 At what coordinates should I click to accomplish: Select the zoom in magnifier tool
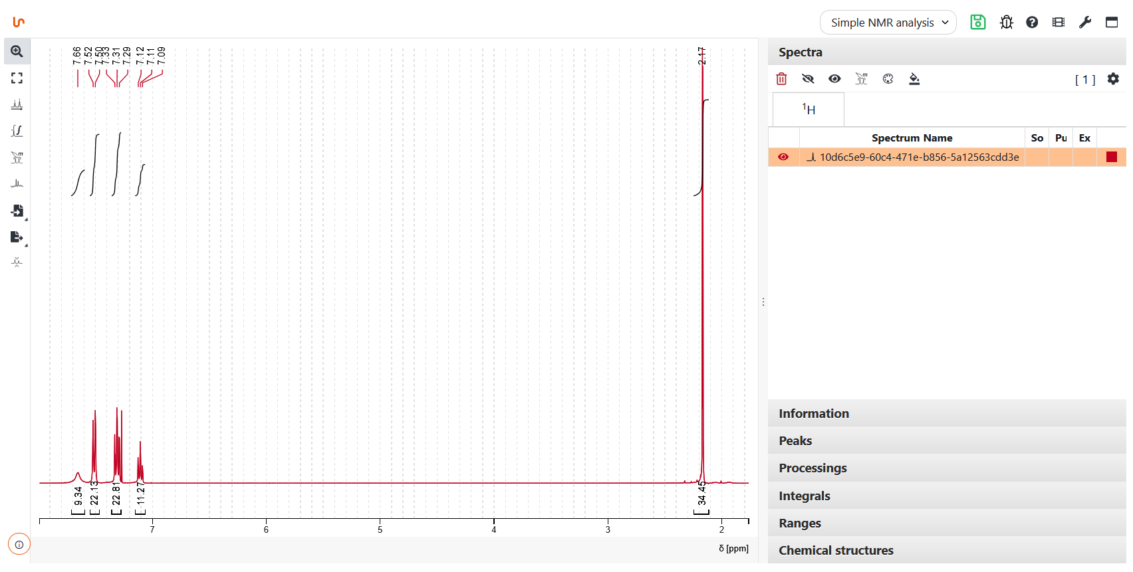tap(17, 51)
